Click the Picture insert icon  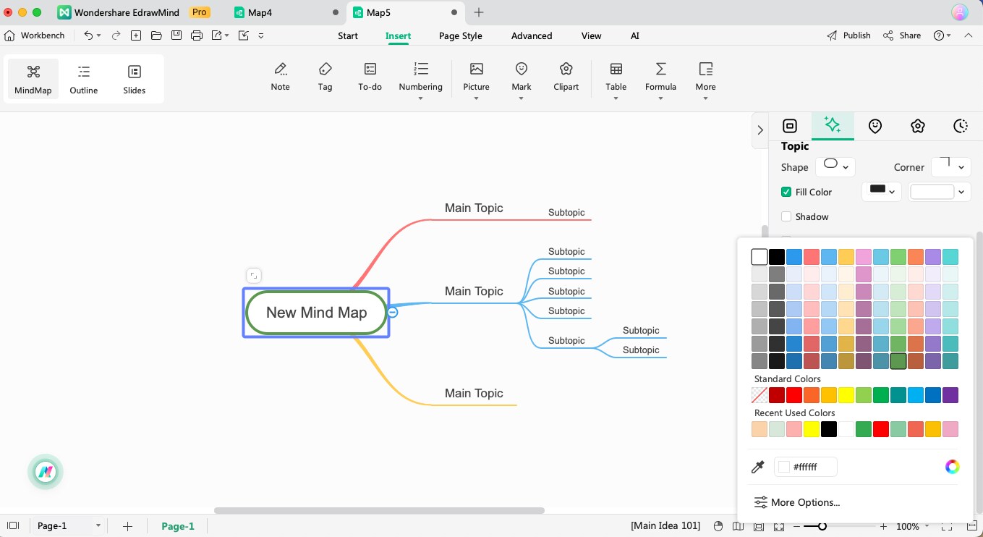coord(476,69)
